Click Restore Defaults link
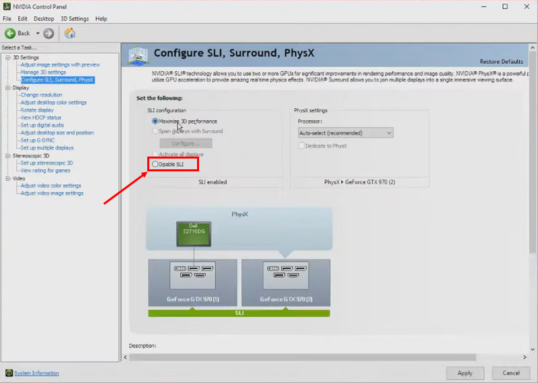538x383 pixels. 501,62
